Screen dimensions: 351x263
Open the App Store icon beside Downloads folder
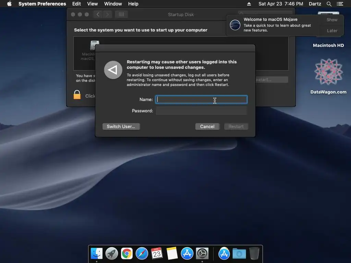click(x=224, y=254)
